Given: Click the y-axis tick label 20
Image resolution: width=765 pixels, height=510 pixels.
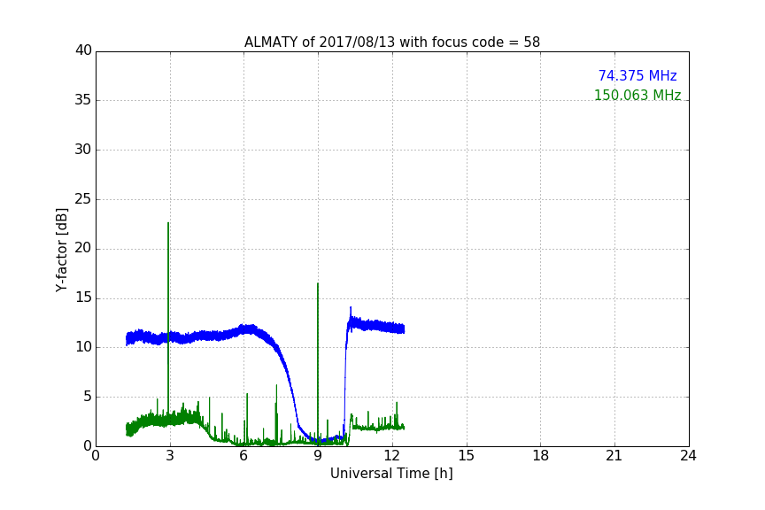Looking at the screenshot, I should (x=83, y=248).
